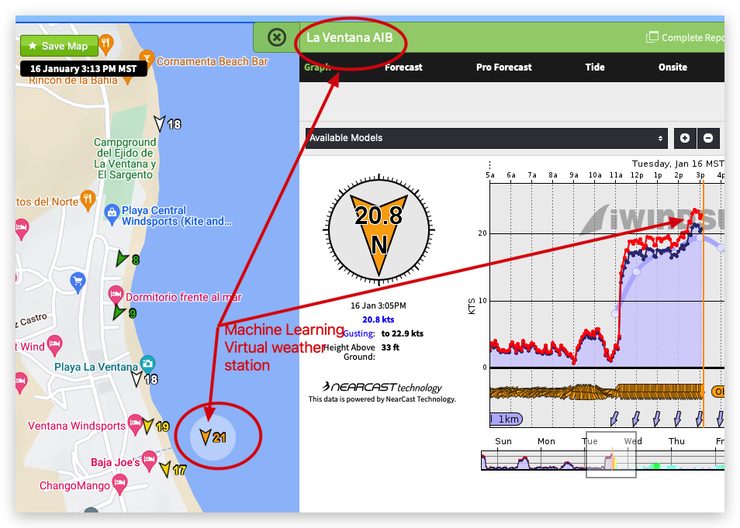Click the green wind marker reading 8
The width and height of the screenshot is (740, 528).
pos(127,259)
